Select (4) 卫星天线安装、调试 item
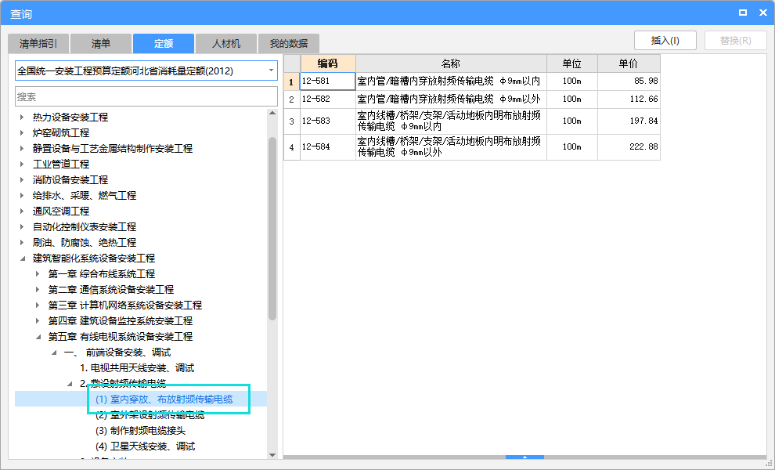 (x=146, y=446)
